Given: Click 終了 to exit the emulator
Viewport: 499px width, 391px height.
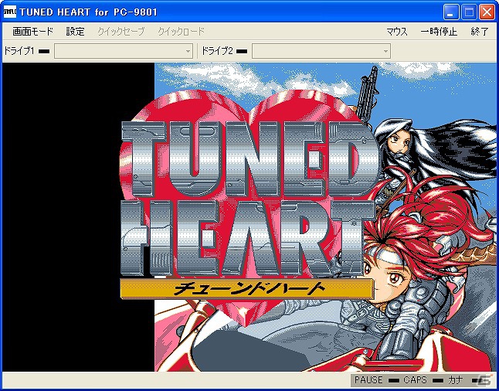Looking at the screenshot, I should tap(480, 32).
